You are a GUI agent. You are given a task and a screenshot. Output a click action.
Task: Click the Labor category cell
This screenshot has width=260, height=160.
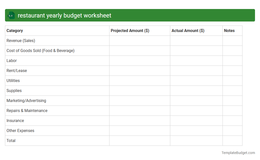pos(11,60)
